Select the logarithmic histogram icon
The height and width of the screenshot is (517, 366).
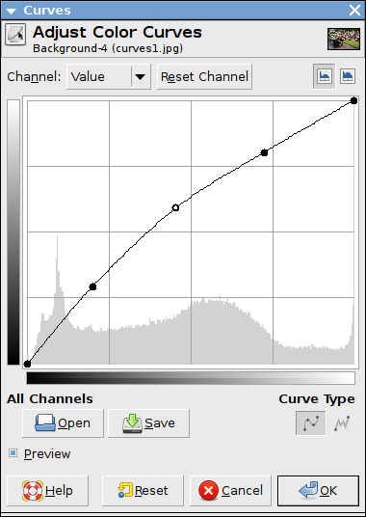[348, 76]
